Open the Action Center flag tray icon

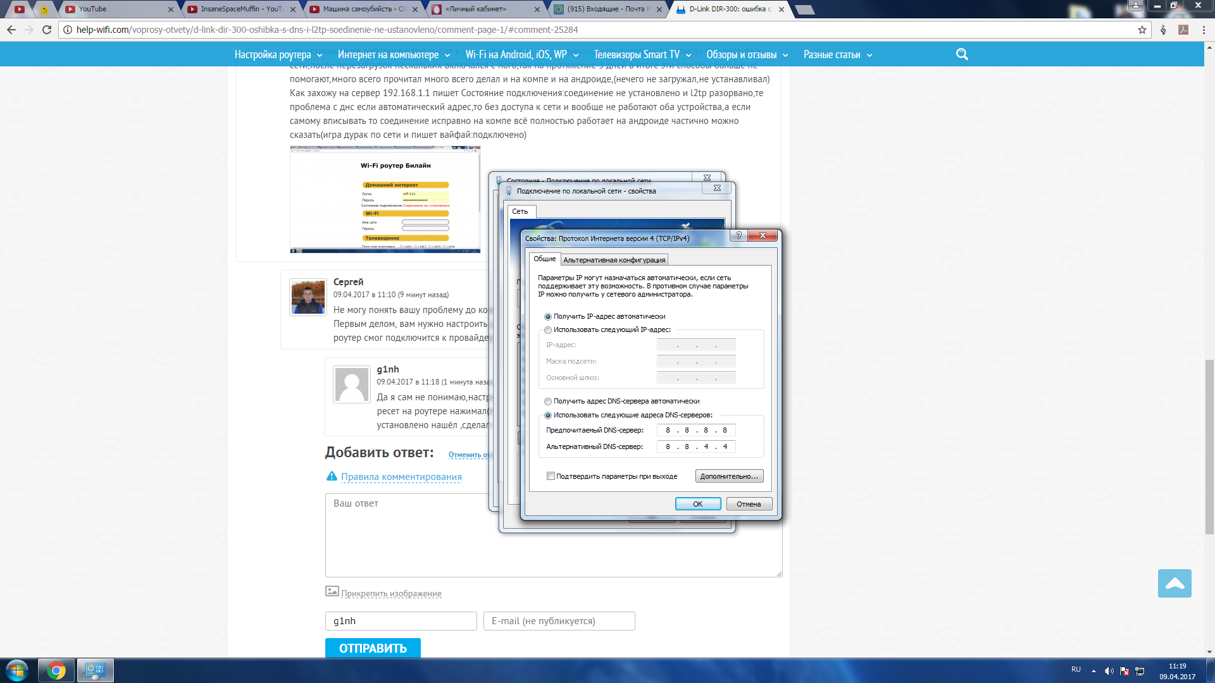(x=1125, y=671)
